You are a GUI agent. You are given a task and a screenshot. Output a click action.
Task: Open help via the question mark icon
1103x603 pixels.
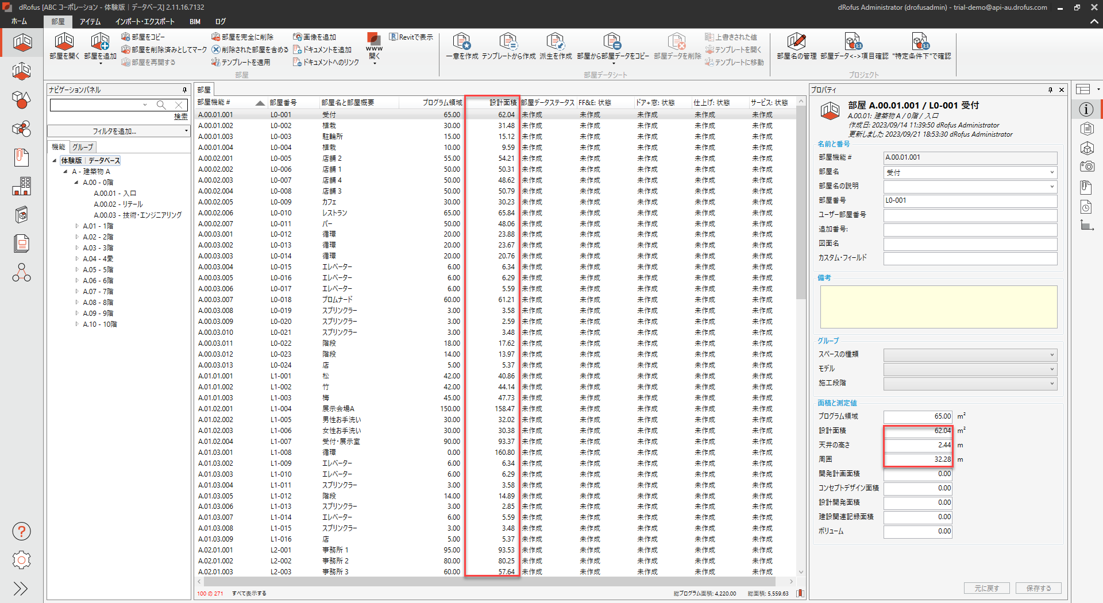coord(21,531)
